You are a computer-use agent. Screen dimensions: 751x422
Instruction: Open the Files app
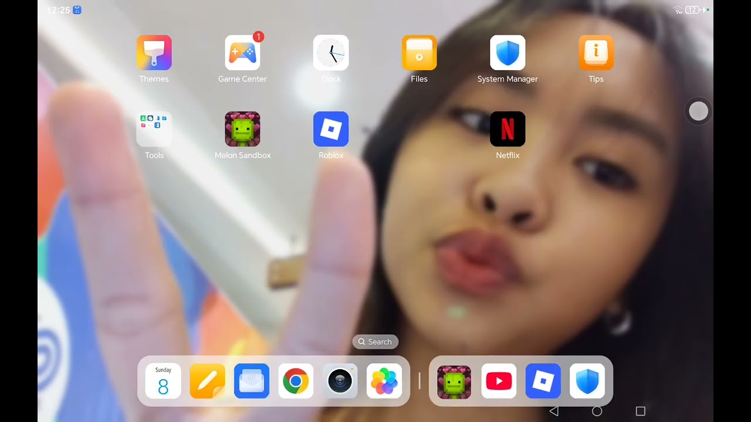point(419,53)
